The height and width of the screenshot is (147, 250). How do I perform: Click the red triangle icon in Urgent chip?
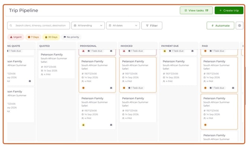point(11,37)
